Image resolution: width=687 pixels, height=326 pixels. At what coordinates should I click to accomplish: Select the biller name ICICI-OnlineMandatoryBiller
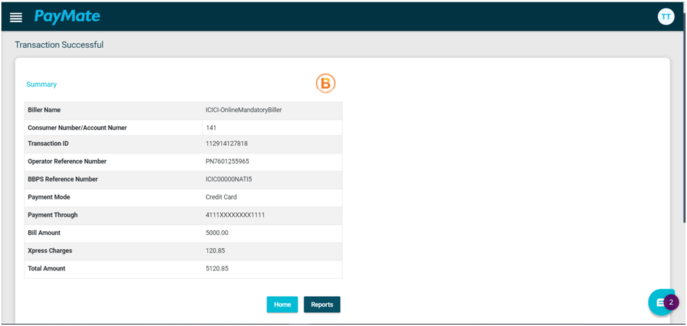coord(243,110)
